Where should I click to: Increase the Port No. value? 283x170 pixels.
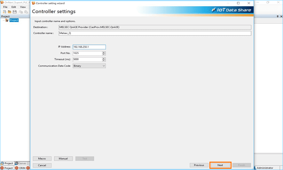[104, 52]
